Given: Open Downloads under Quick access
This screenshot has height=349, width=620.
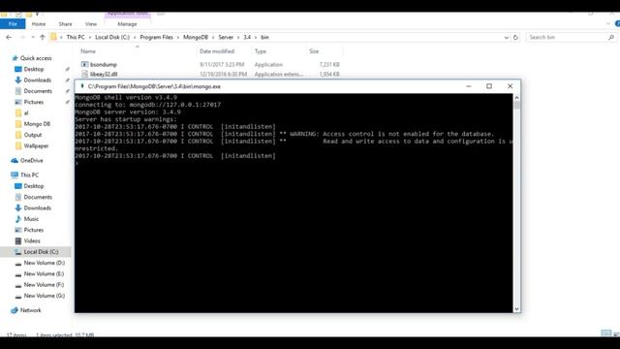Looking at the screenshot, I should click(x=37, y=80).
